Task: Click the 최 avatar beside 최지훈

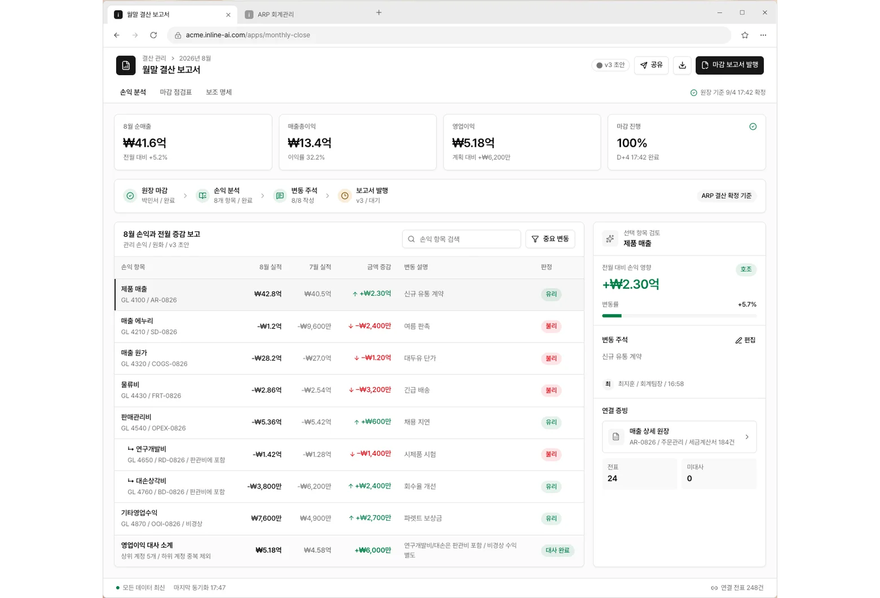Action: pyautogui.click(x=608, y=384)
